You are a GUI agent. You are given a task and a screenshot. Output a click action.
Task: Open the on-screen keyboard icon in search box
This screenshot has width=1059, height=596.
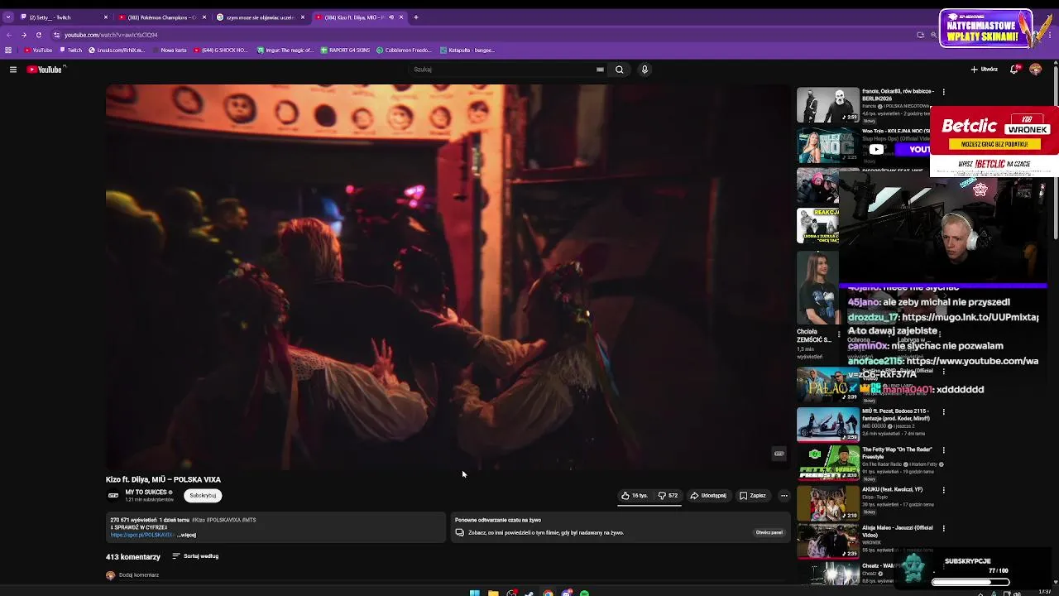pos(600,70)
